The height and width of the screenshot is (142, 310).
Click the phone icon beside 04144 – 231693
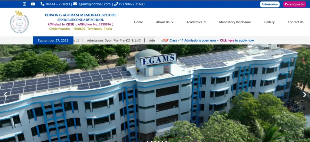[43, 4]
